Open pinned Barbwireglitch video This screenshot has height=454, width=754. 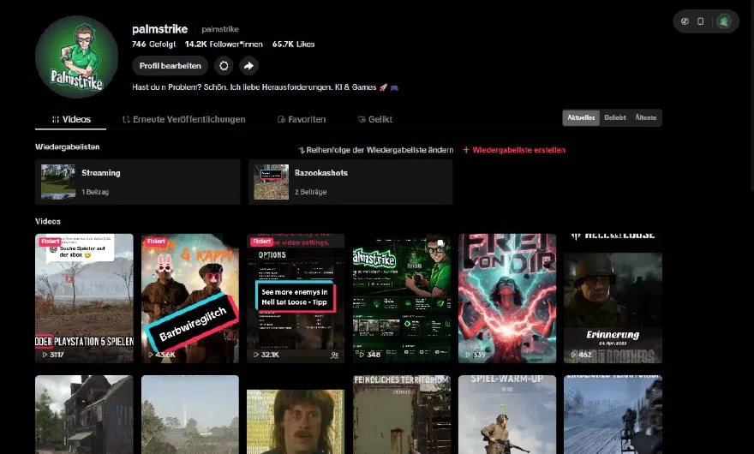(x=190, y=298)
